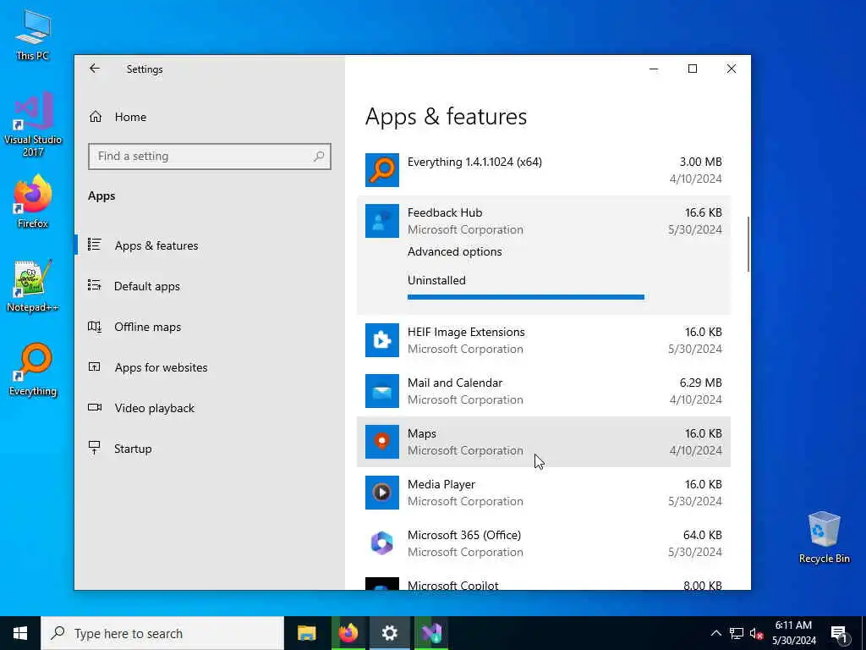Maximize the Settings window

(x=693, y=69)
